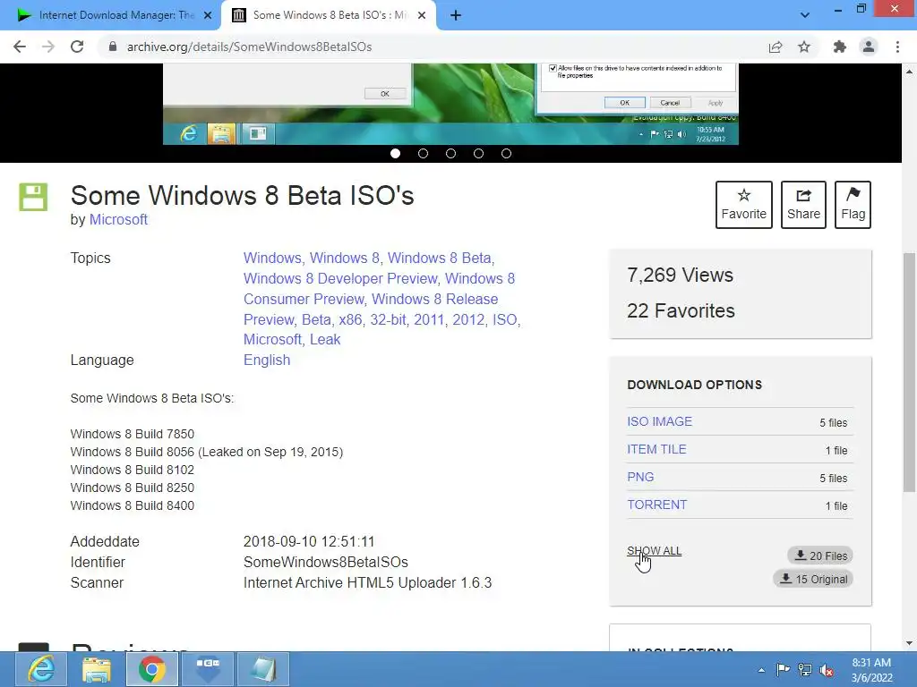The height and width of the screenshot is (687, 917).
Task: Click the share page icon in address bar
Action: tap(776, 47)
